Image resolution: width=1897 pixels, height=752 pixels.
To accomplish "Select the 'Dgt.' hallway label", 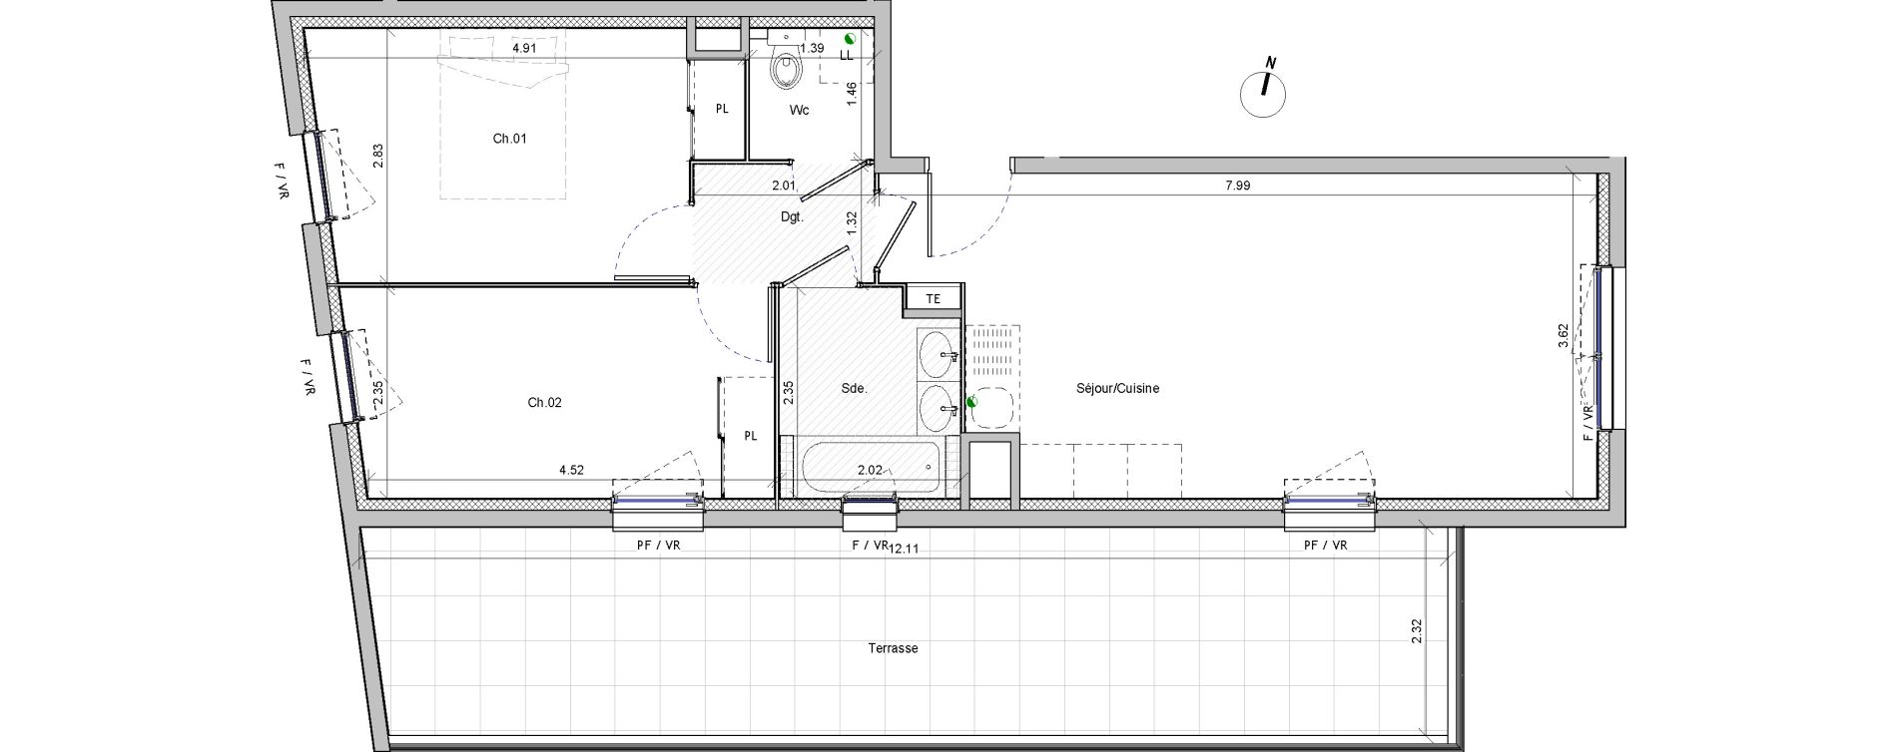I will tap(793, 215).
